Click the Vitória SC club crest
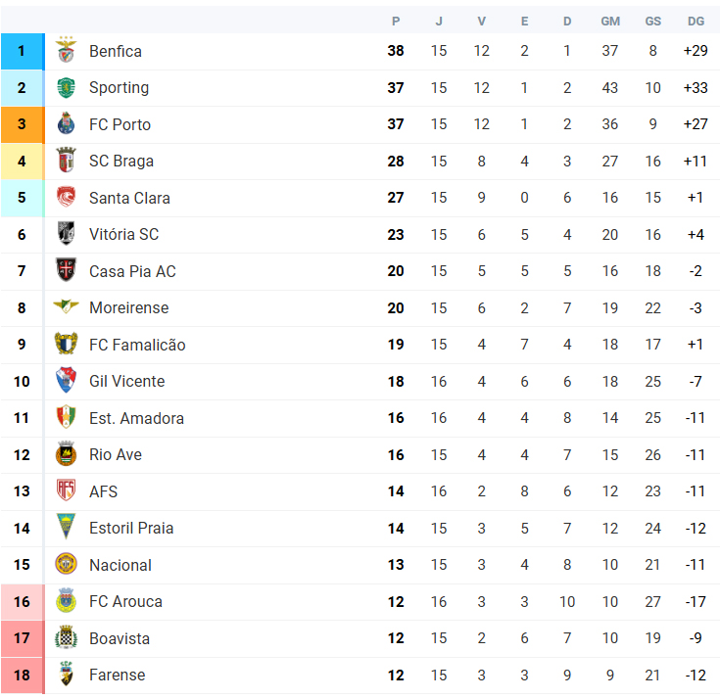The height and width of the screenshot is (699, 720). [x=67, y=233]
